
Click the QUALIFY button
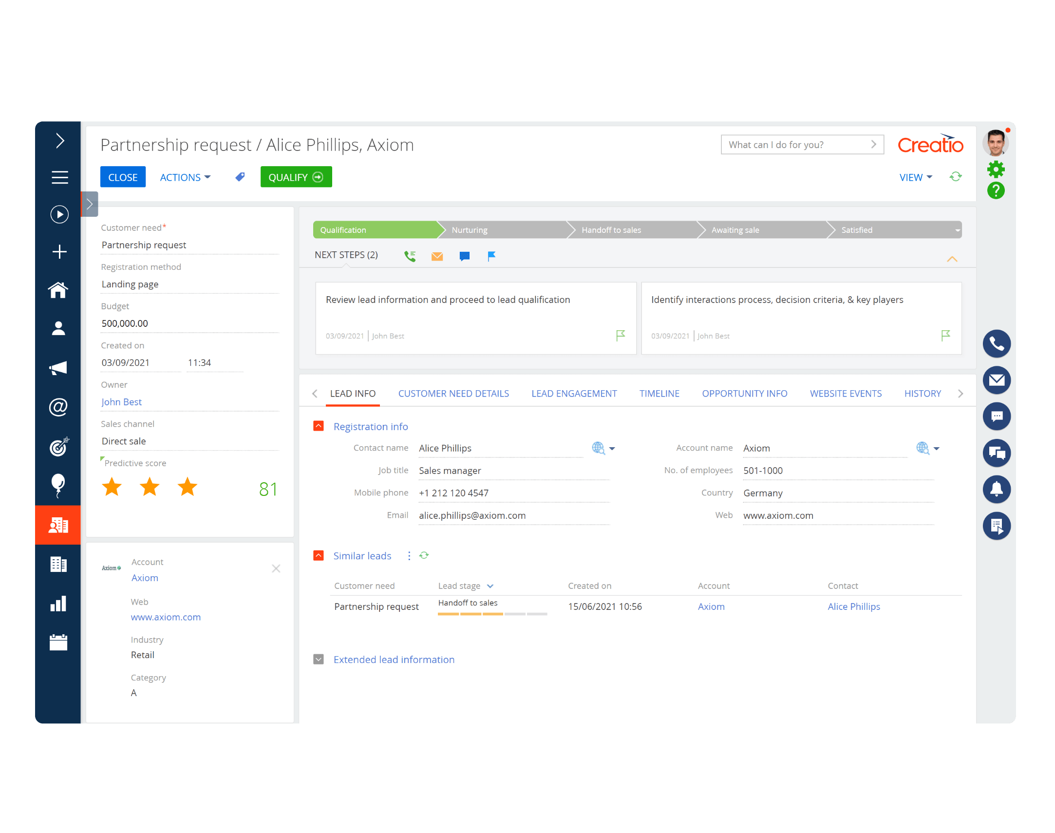point(296,177)
